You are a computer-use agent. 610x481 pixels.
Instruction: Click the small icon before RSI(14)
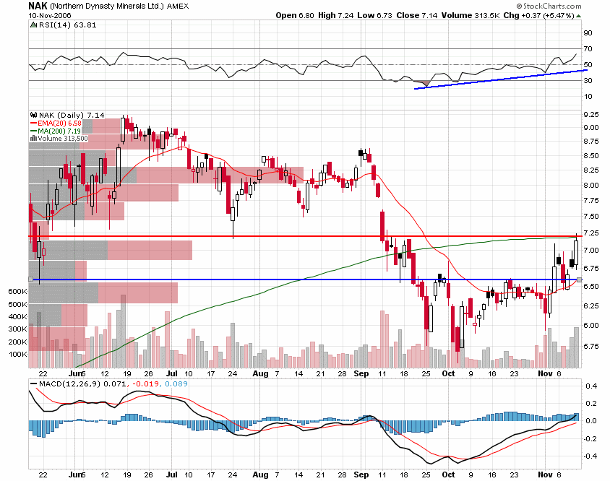pyautogui.click(x=34, y=25)
